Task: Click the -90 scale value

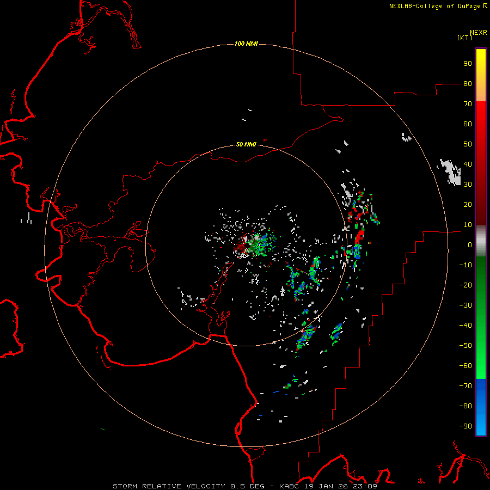Action: click(x=465, y=426)
